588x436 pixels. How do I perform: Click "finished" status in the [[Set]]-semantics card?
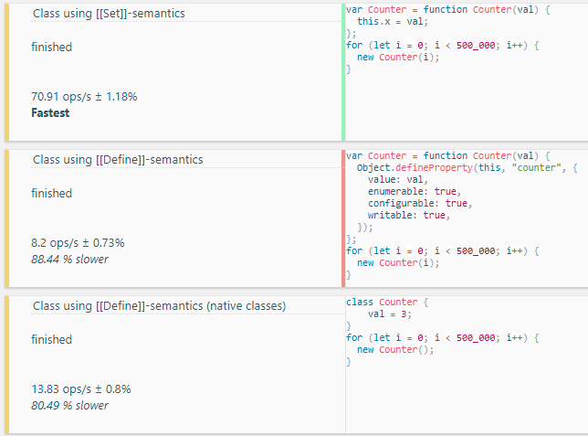point(51,48)
